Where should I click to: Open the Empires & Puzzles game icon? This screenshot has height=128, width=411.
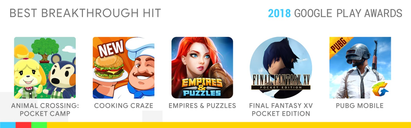[x=202, y=68]
